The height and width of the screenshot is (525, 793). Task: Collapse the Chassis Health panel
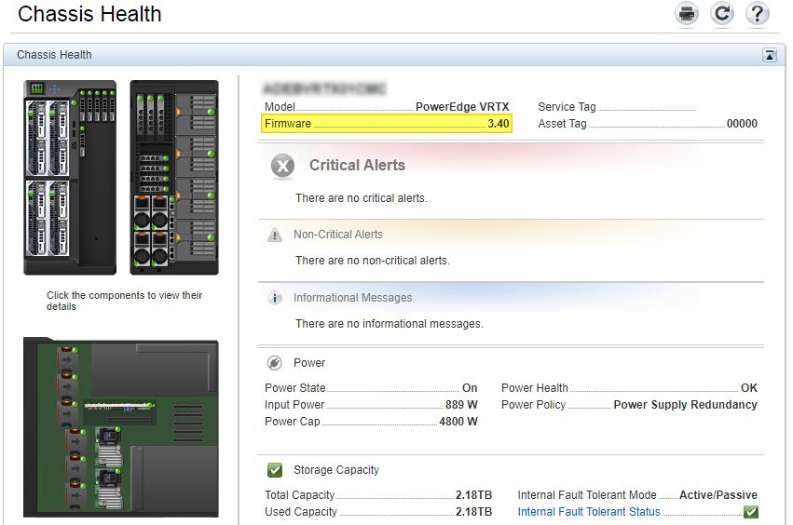tap(770, 56)
